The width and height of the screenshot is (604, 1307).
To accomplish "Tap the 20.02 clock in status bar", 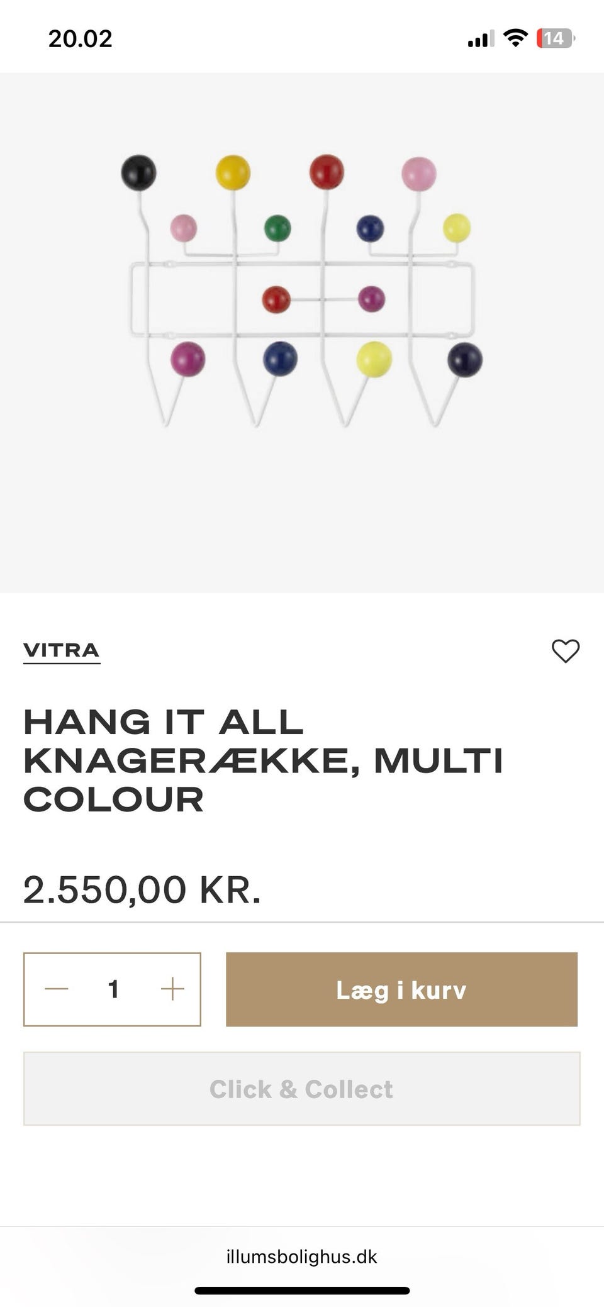I will pyautogui.click(x=80, y=38).
